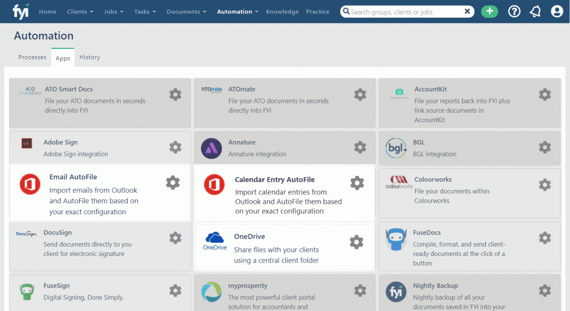Click the ATO Smart Docs title
Screen dimensions: 570x311
(68, 89)
